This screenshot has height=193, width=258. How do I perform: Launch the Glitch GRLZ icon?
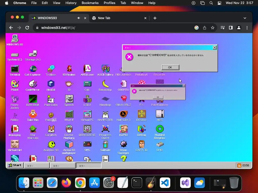[x=123, y=101]
